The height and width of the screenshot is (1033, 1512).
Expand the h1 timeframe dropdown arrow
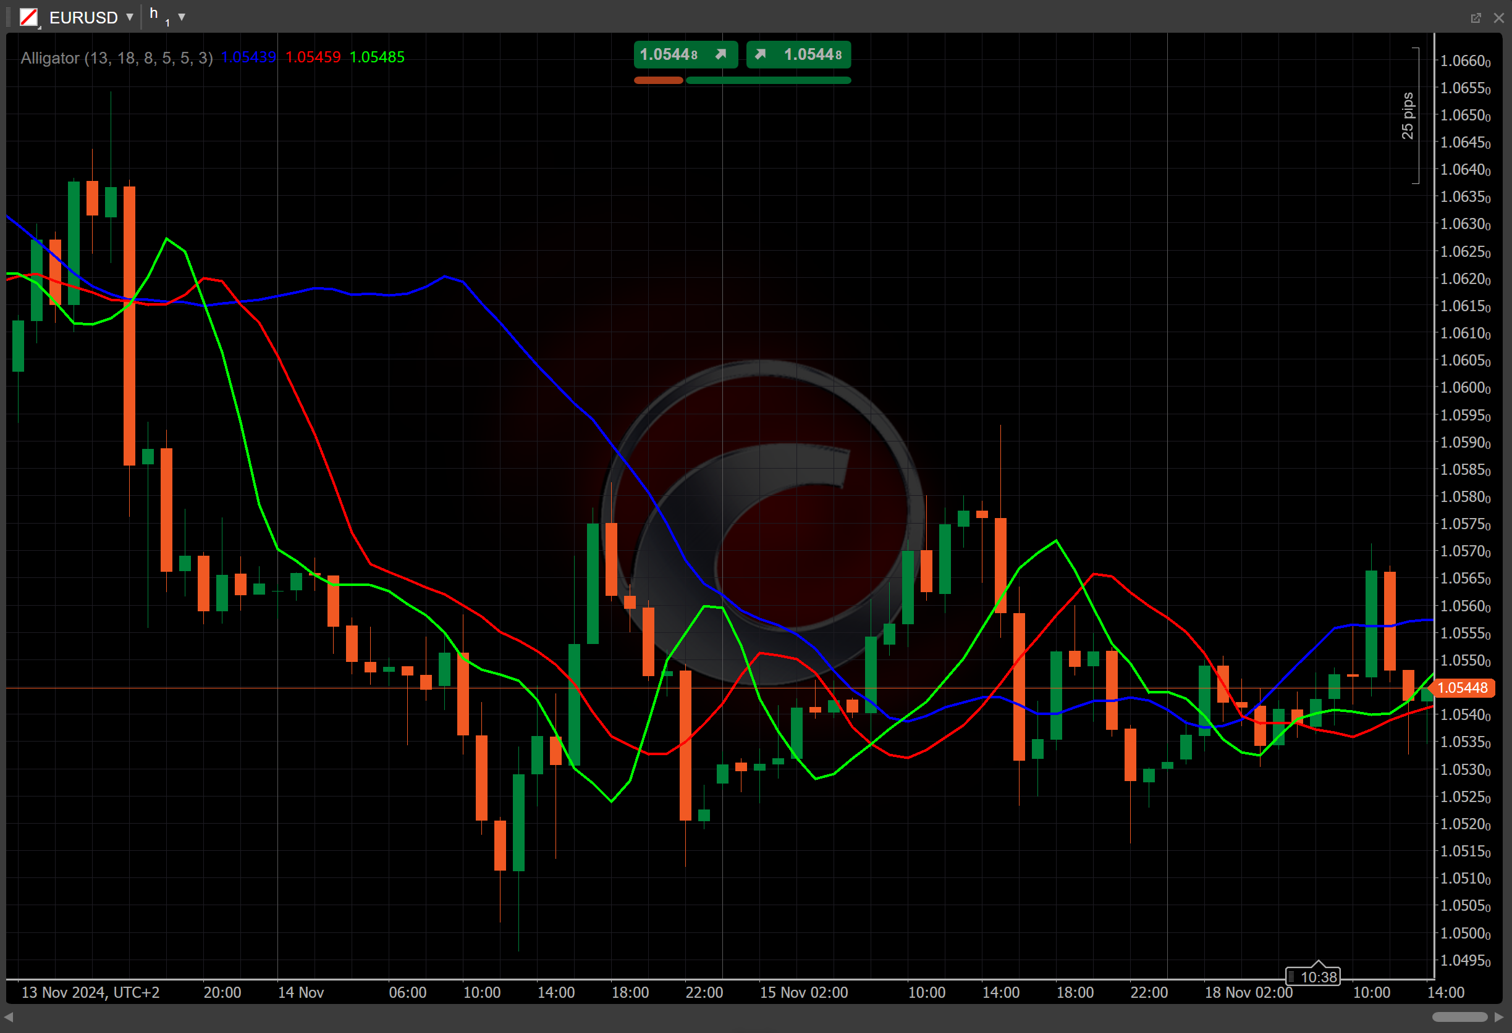pos(182,17)
